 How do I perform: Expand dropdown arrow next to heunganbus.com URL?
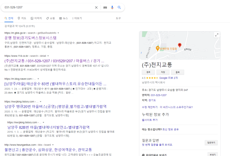point(53,145)
